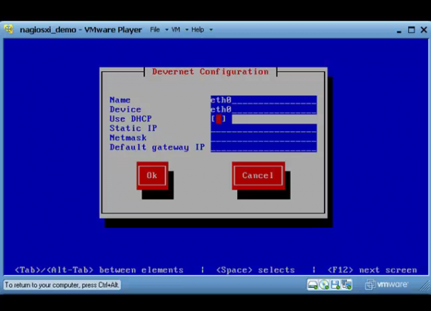The image size is (431, 311).
Task: Open the VM menu
Action: point(175,30)
